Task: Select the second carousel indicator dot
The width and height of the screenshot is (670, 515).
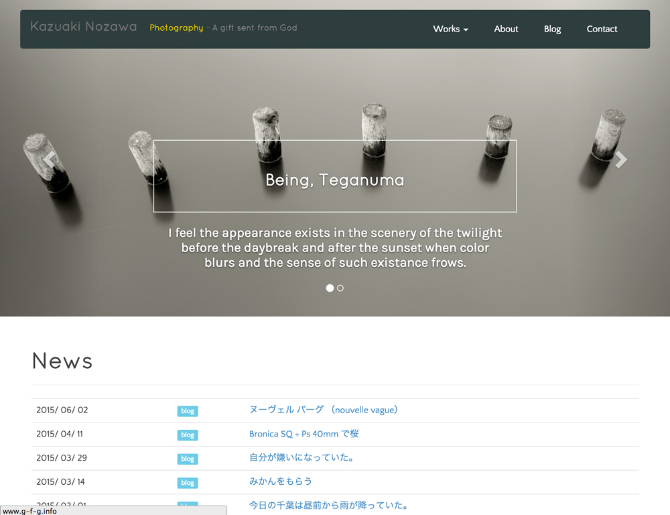Action: (340, 288)
